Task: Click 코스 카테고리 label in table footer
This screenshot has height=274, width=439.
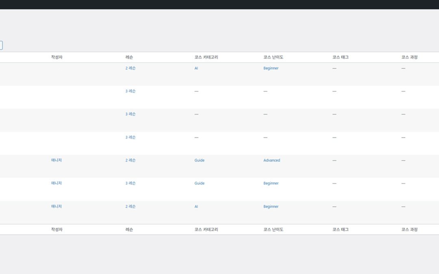Action: 206,229
